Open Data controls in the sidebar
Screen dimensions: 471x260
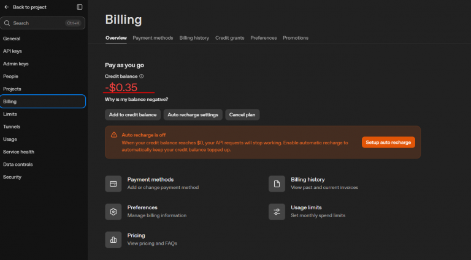tap(18, 165)
